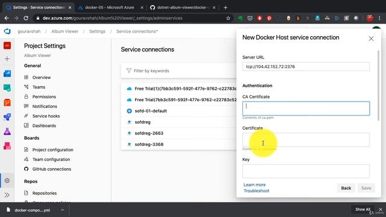Click CA Certificate text area
The image size is (386, 217).
click(x=306, y=108)
